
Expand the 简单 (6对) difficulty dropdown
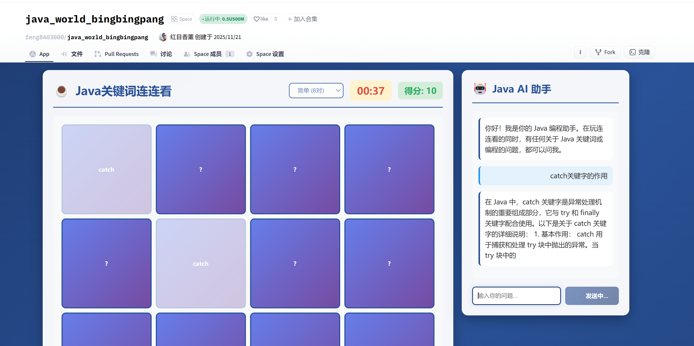[x=316, y=91]
